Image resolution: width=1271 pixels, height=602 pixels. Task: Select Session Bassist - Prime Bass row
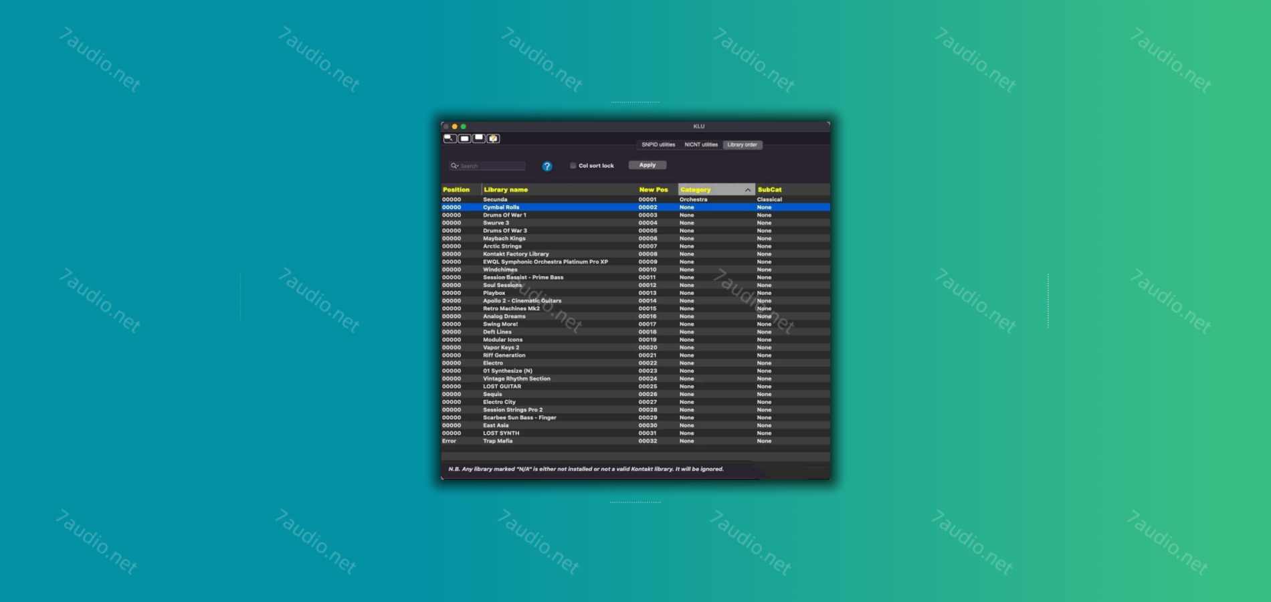pos(635,278)
